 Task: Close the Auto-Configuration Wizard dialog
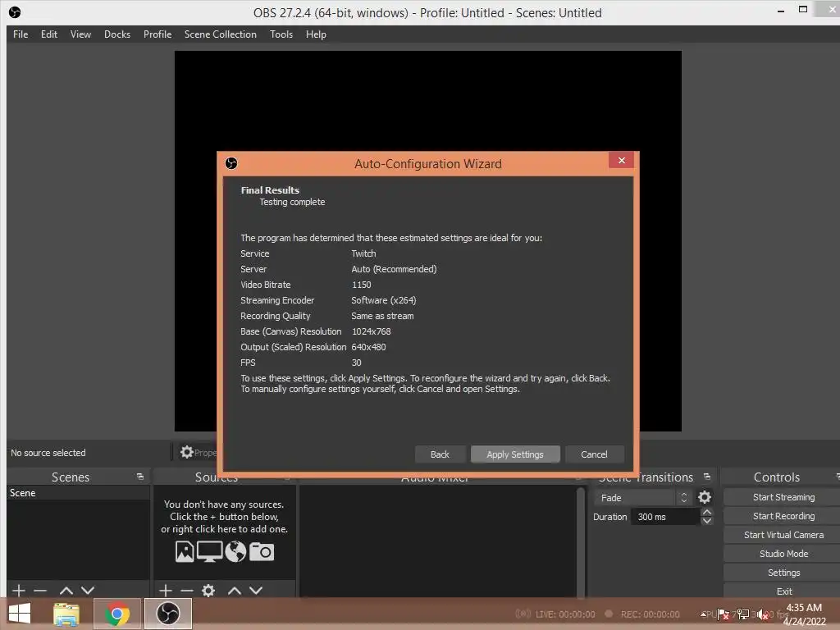click(x=622, y=160)
